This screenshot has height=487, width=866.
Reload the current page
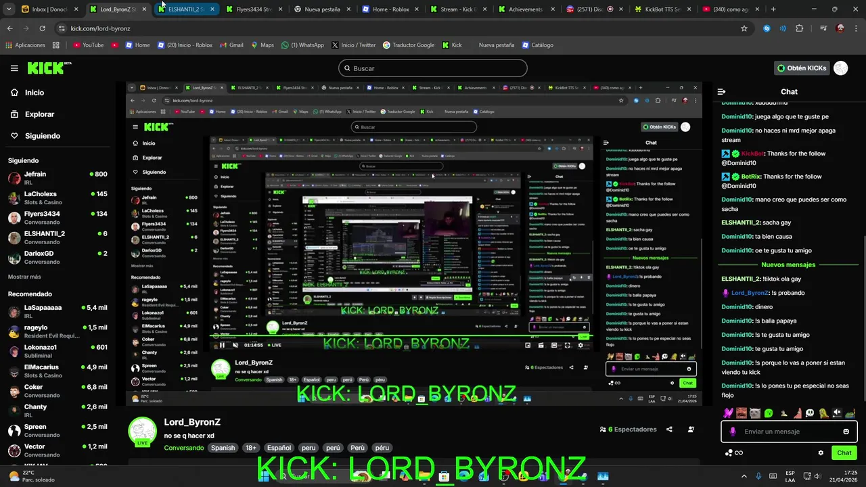click(x=42, y=28)
